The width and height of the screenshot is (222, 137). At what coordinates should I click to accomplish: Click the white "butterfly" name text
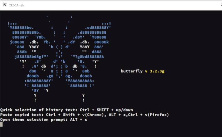(132, 71)
